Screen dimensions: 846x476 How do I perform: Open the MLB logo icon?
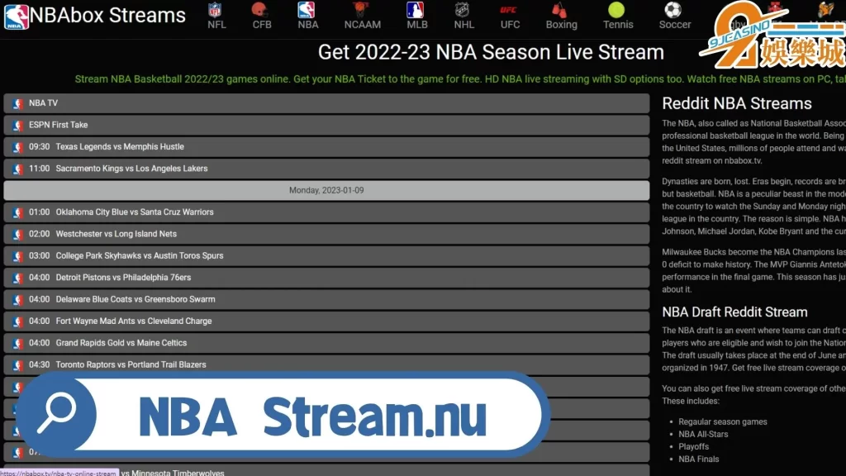tap(416, 10)
